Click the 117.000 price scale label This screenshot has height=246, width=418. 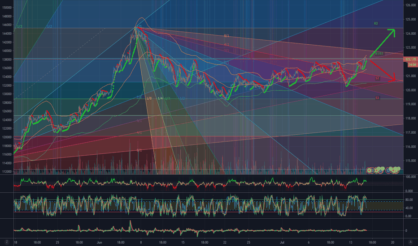pyautogui.click(x=410, y=132)
